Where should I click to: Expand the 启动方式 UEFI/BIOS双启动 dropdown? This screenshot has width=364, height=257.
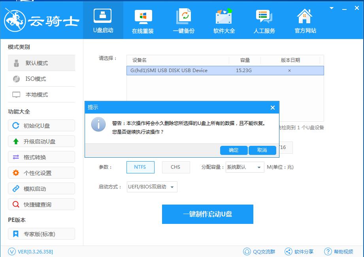152,187
